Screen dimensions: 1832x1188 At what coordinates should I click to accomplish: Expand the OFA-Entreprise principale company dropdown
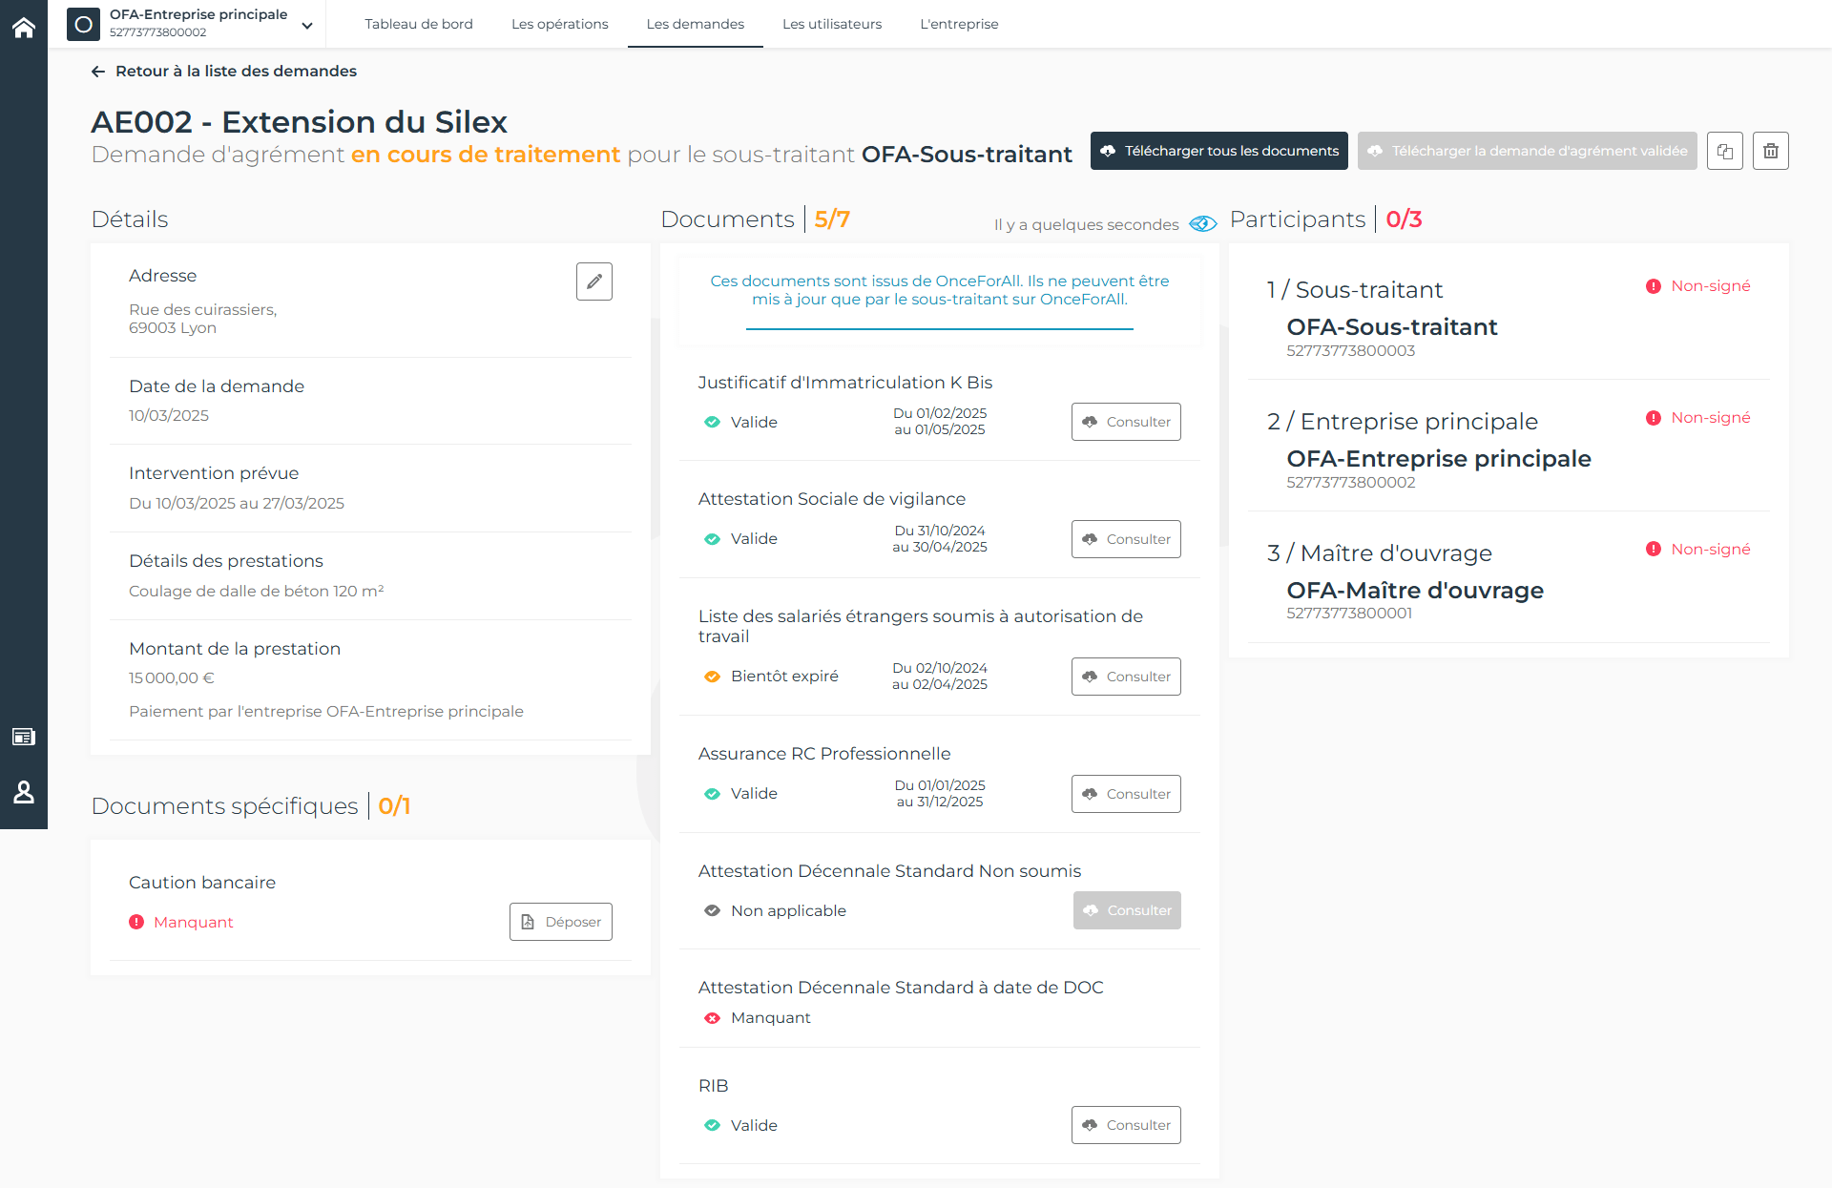tap(307, 26)
